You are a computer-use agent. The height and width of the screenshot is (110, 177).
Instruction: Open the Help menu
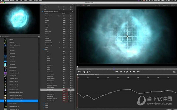click(x=41, y=1)
